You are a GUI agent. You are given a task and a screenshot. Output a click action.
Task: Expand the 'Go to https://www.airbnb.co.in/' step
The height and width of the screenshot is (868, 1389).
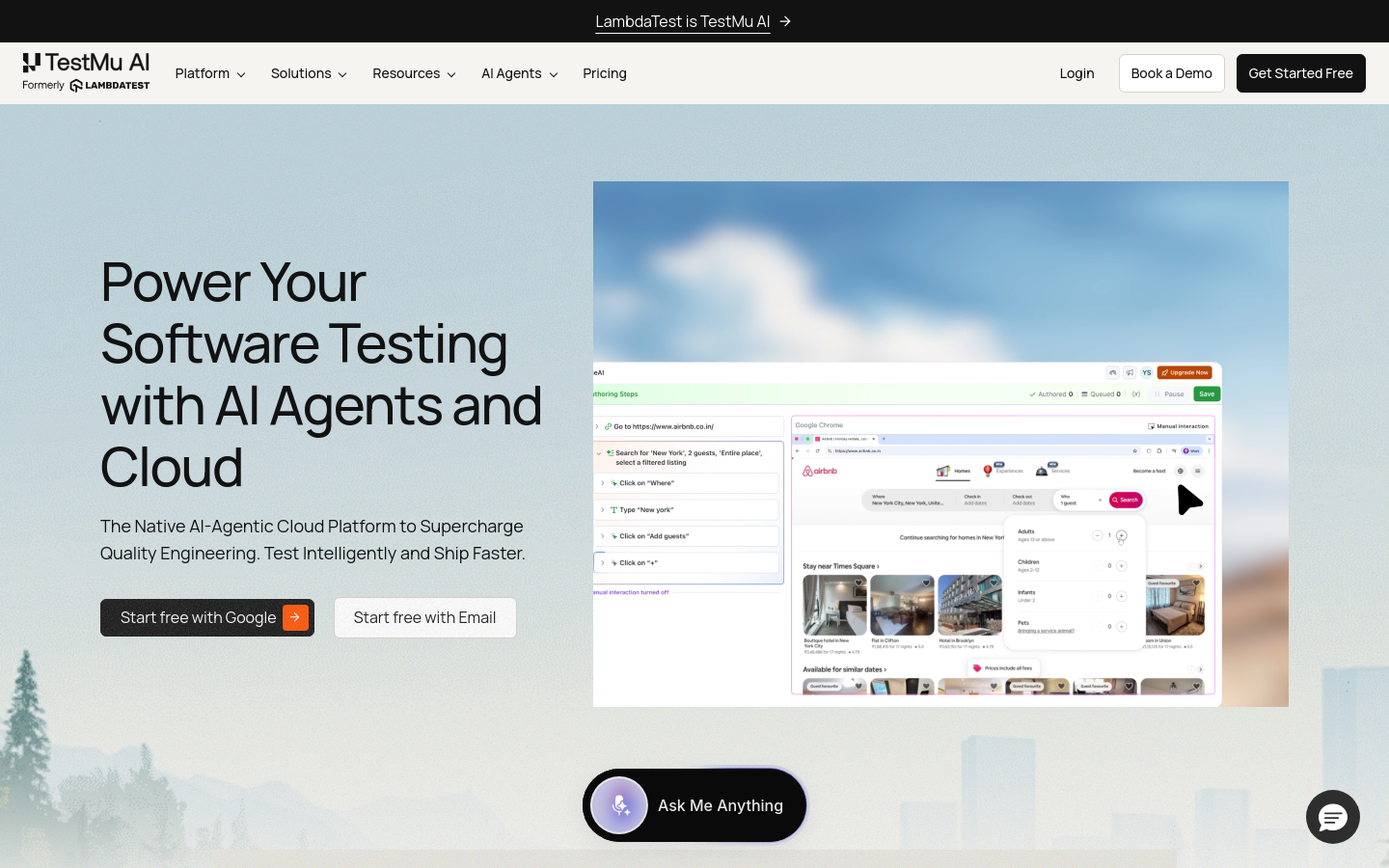(x=597, y=426)
